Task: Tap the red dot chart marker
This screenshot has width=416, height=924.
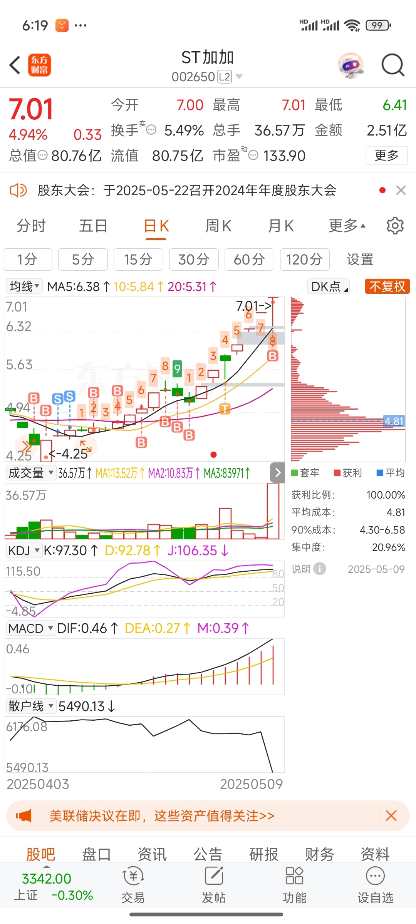Action: pos(214,455)
